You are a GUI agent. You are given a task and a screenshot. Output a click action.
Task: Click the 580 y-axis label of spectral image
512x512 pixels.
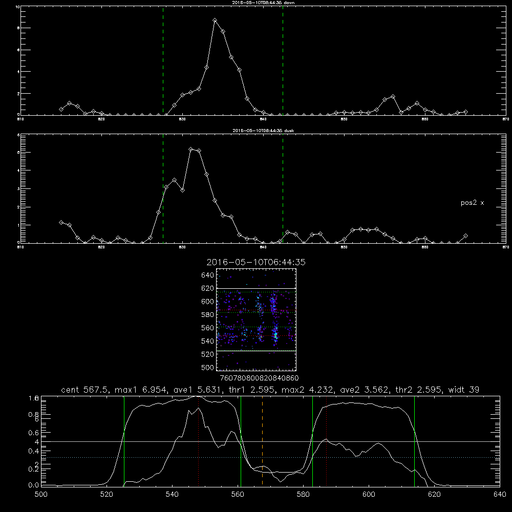(x=207, y=315)
